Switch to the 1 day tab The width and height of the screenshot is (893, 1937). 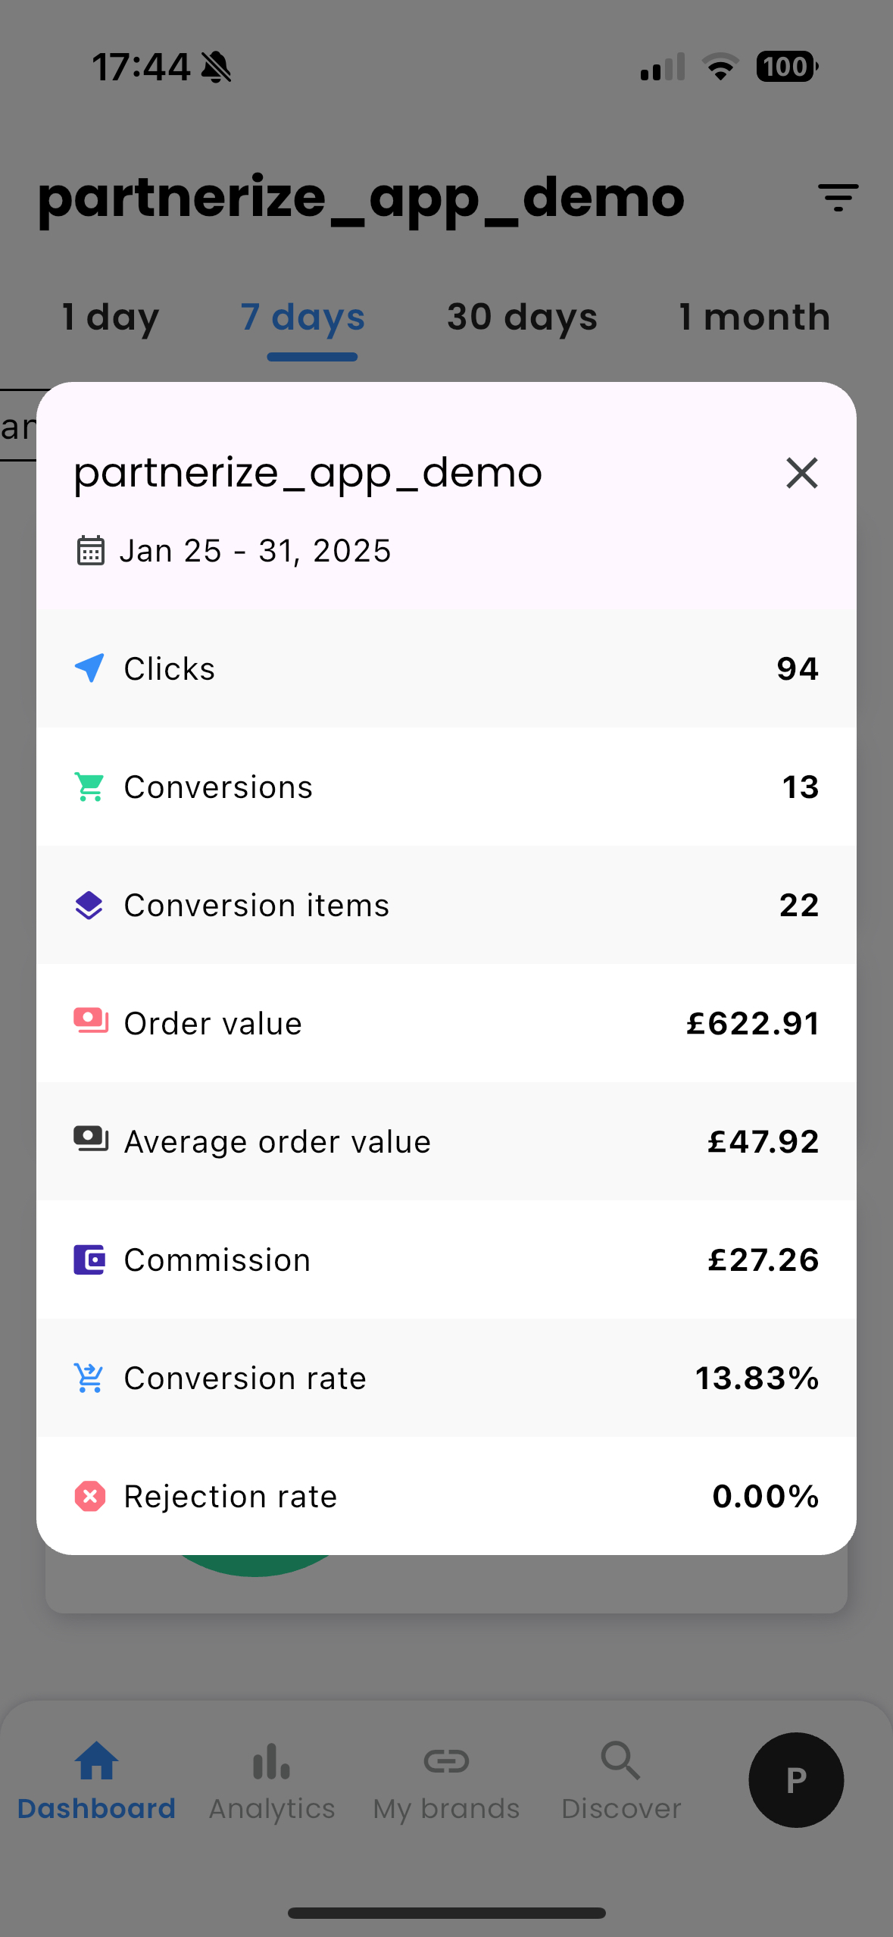click(x=111, y=318)
